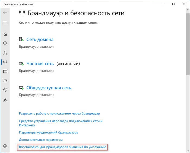Open Device security laptop icon
The height and width of the screenshot is (153, 190).
pyautogui.click(x=5, y=81)
